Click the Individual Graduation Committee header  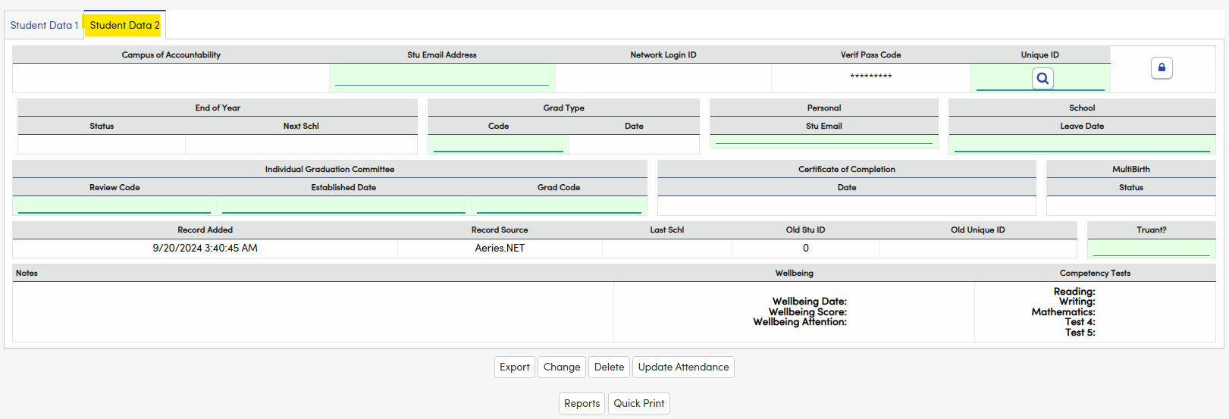(x=330, y=169)
